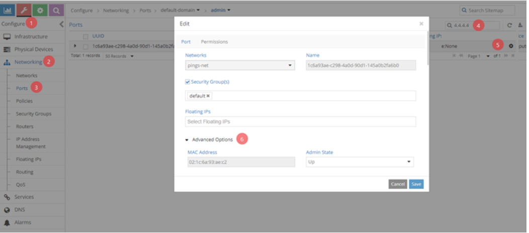Screen dimensions: 529x233
Task: Click Ports breadcrumb link
Action: tap(145, 11)
